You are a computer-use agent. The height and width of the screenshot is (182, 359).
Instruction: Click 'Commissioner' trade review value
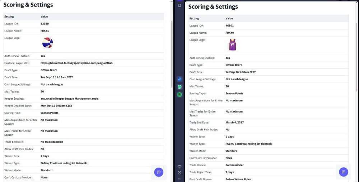tap(235, 165)
